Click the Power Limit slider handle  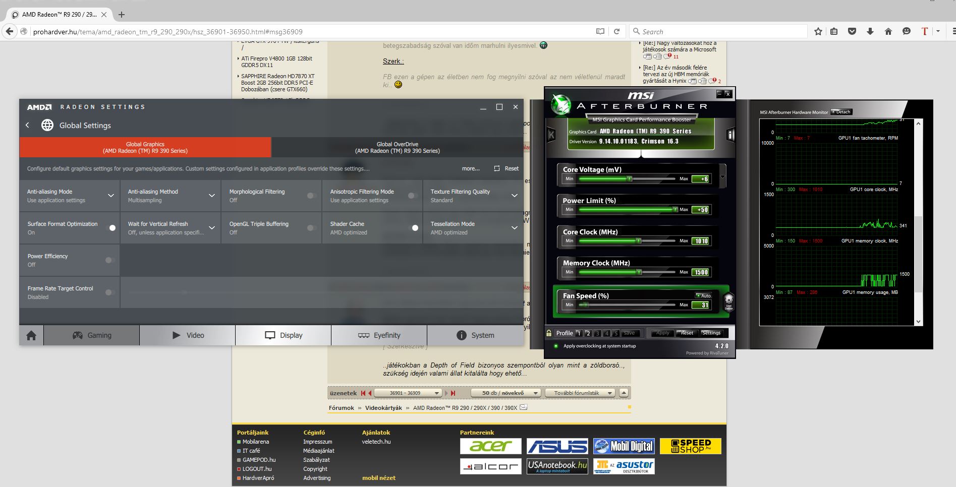[675, 209]
